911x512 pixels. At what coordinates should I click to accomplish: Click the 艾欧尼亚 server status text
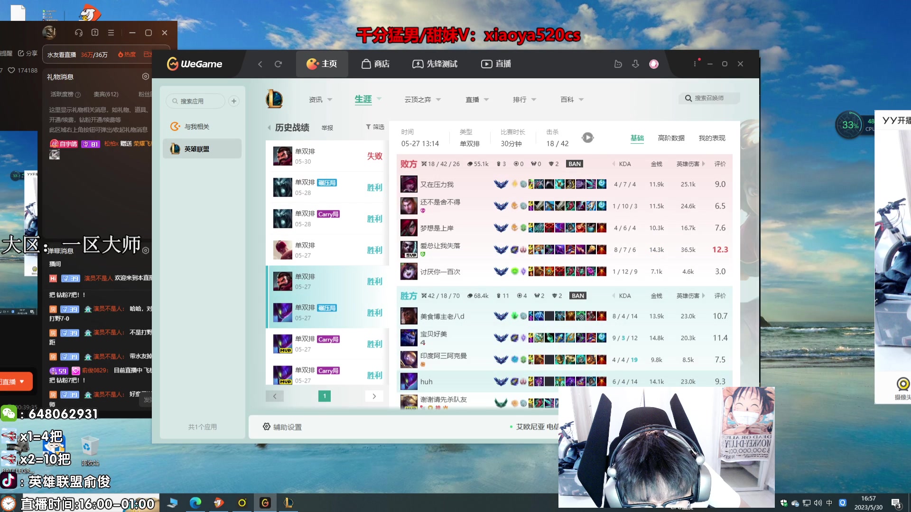point(537,427)
